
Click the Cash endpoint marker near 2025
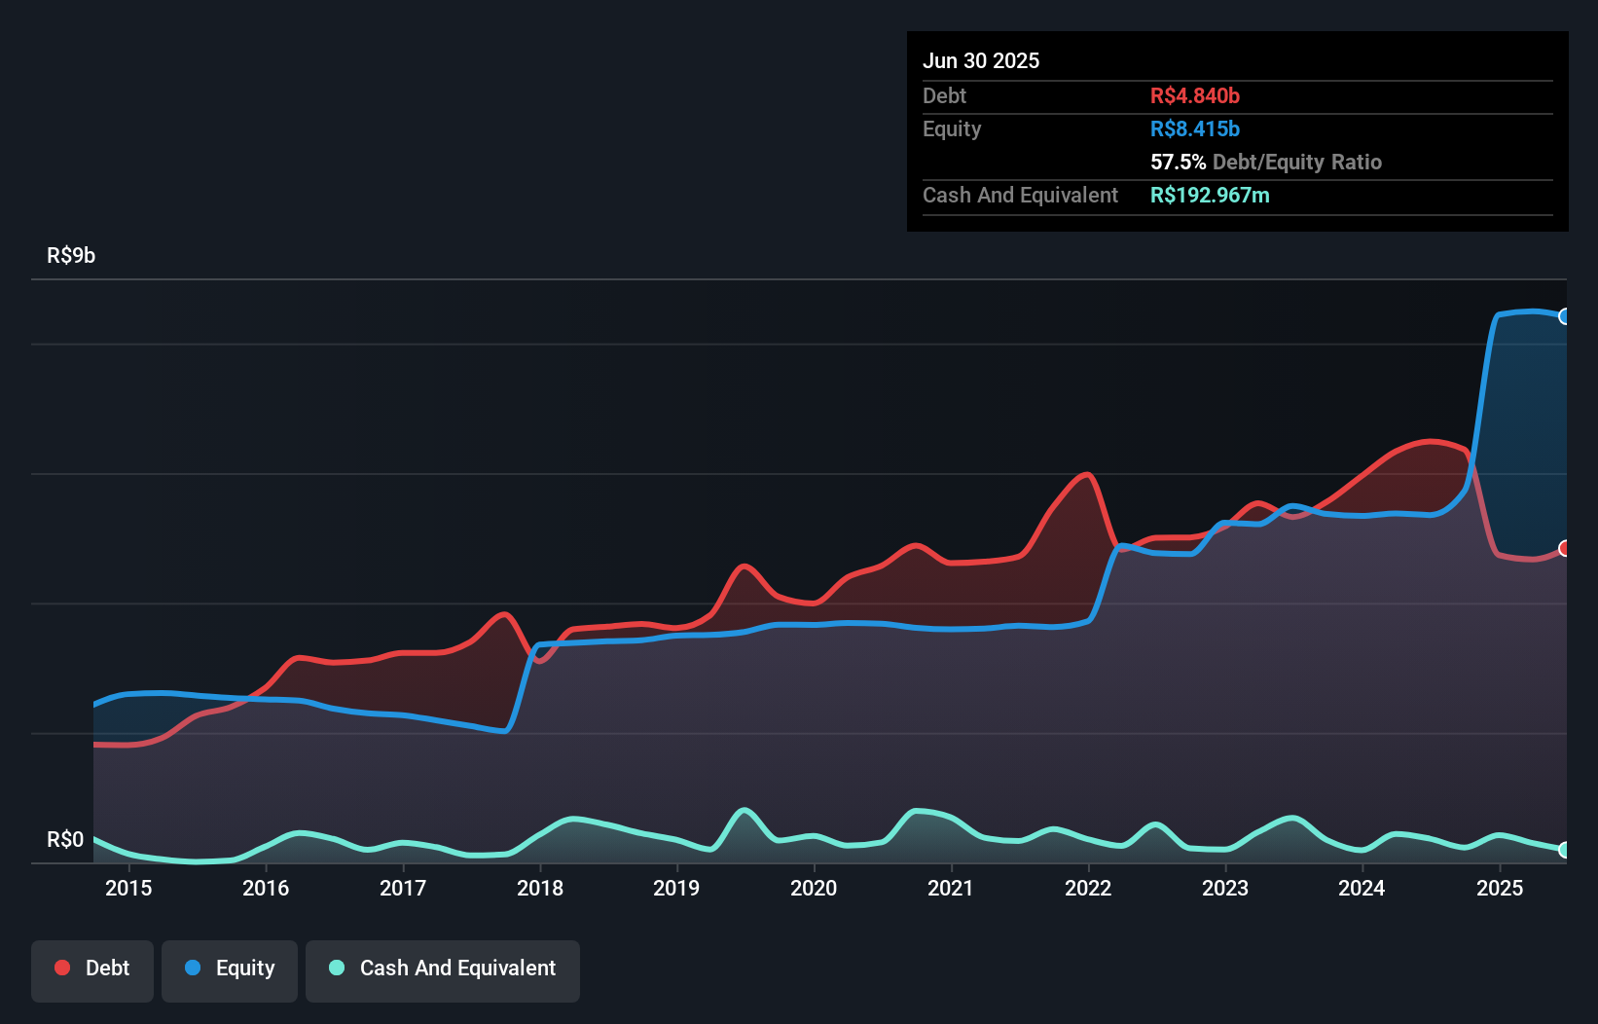tap(1563, 849)
